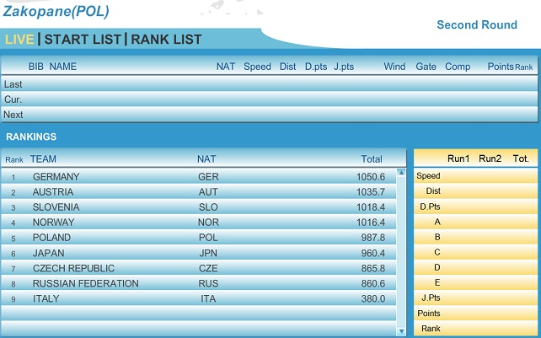The width and height of the screenshot is (541, 338).
Task: Click the Run1 column header
Action: [458, 158]
